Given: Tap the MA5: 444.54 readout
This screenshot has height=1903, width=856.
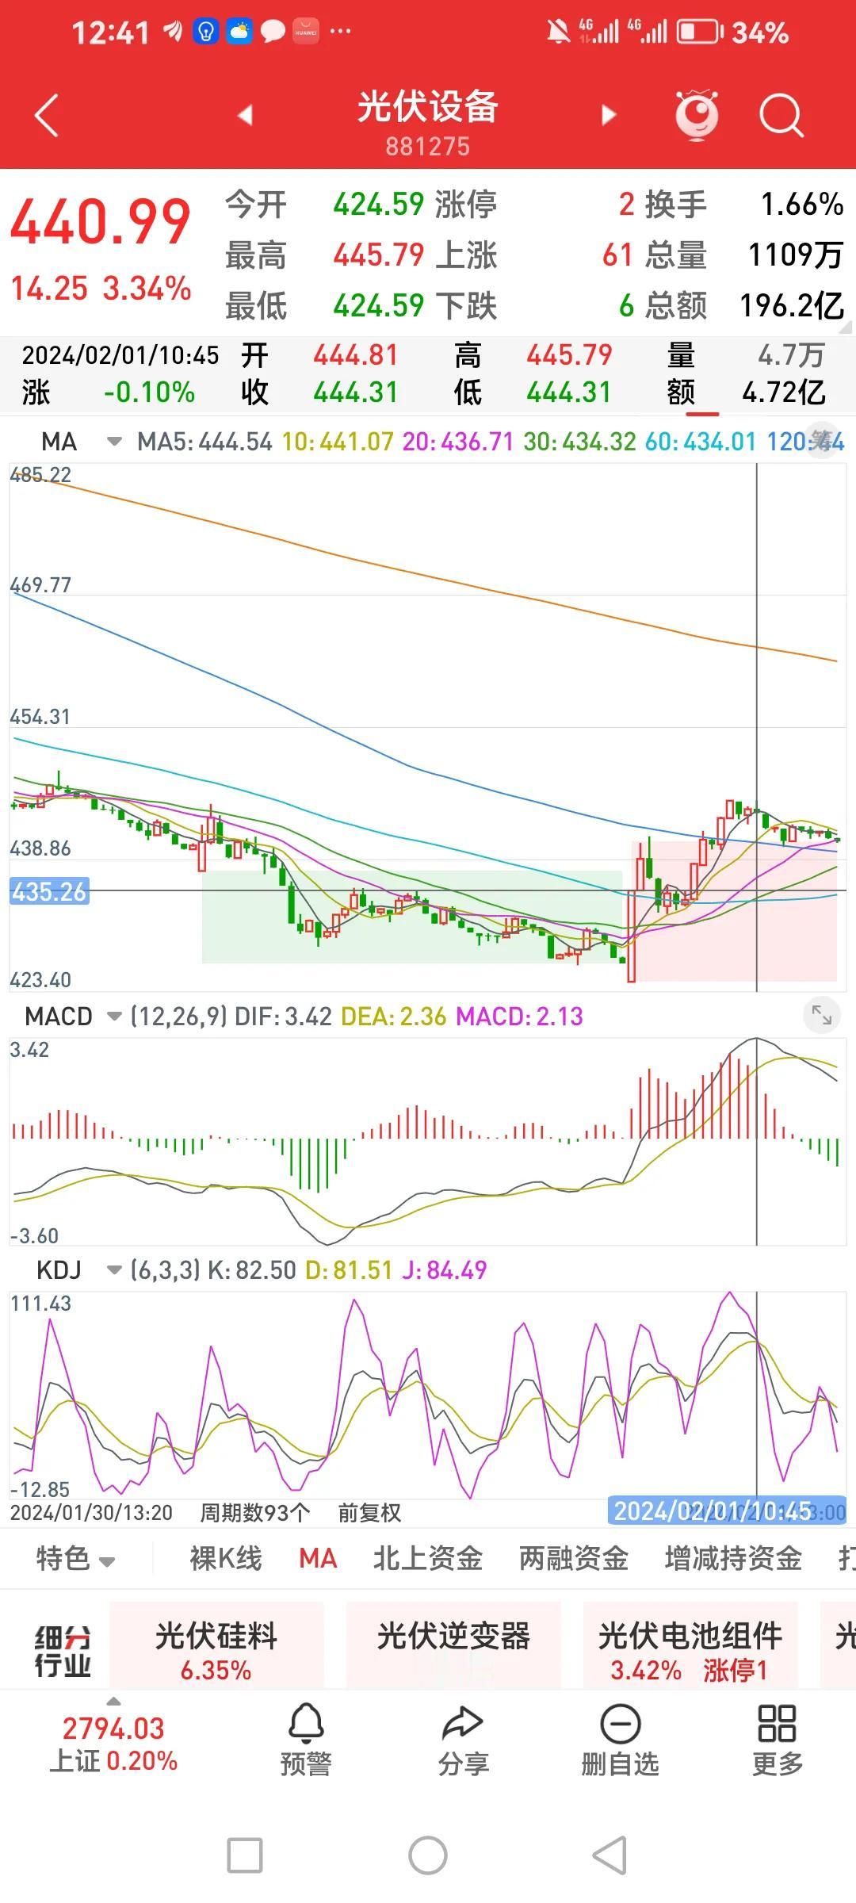Looking at the screenshot, I should click(204, 442).
